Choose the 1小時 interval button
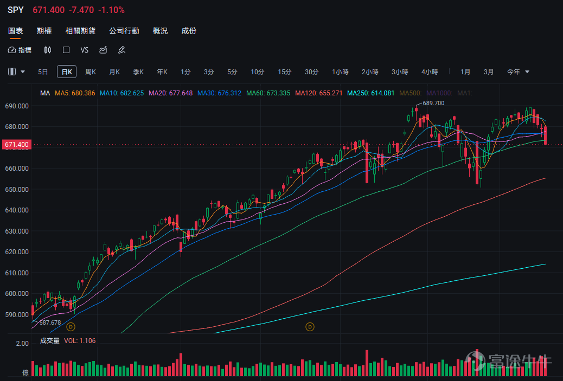Image resolution: width=563 pixels, height=381 pixels. (340, 72)
